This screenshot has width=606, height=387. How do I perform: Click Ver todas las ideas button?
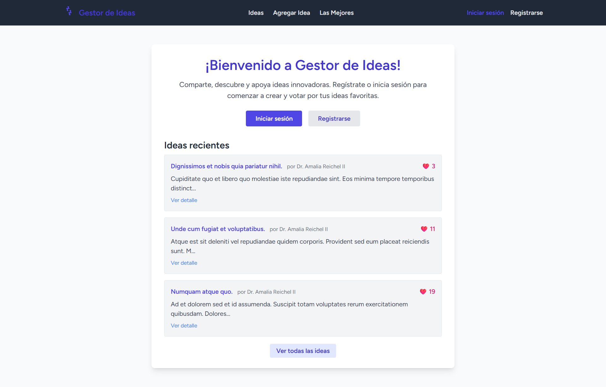(x=303, y=351)
